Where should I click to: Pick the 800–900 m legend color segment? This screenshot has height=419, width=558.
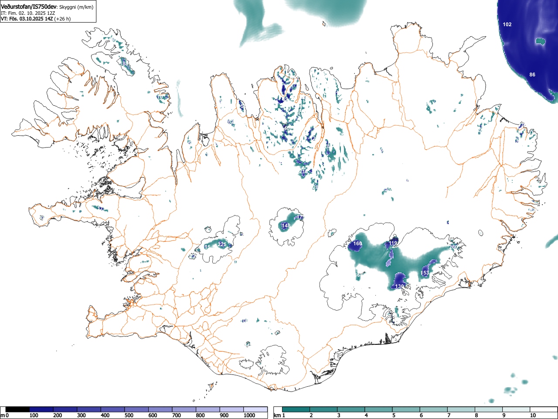click(208, 409)
